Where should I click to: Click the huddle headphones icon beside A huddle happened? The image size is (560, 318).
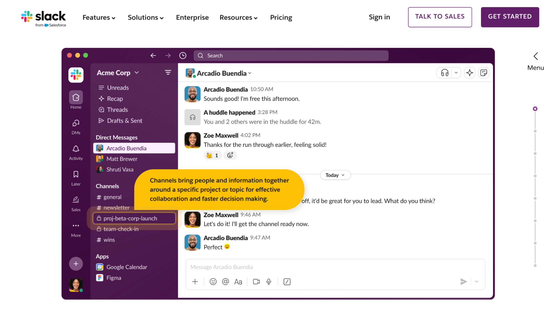tap(192, 117)
